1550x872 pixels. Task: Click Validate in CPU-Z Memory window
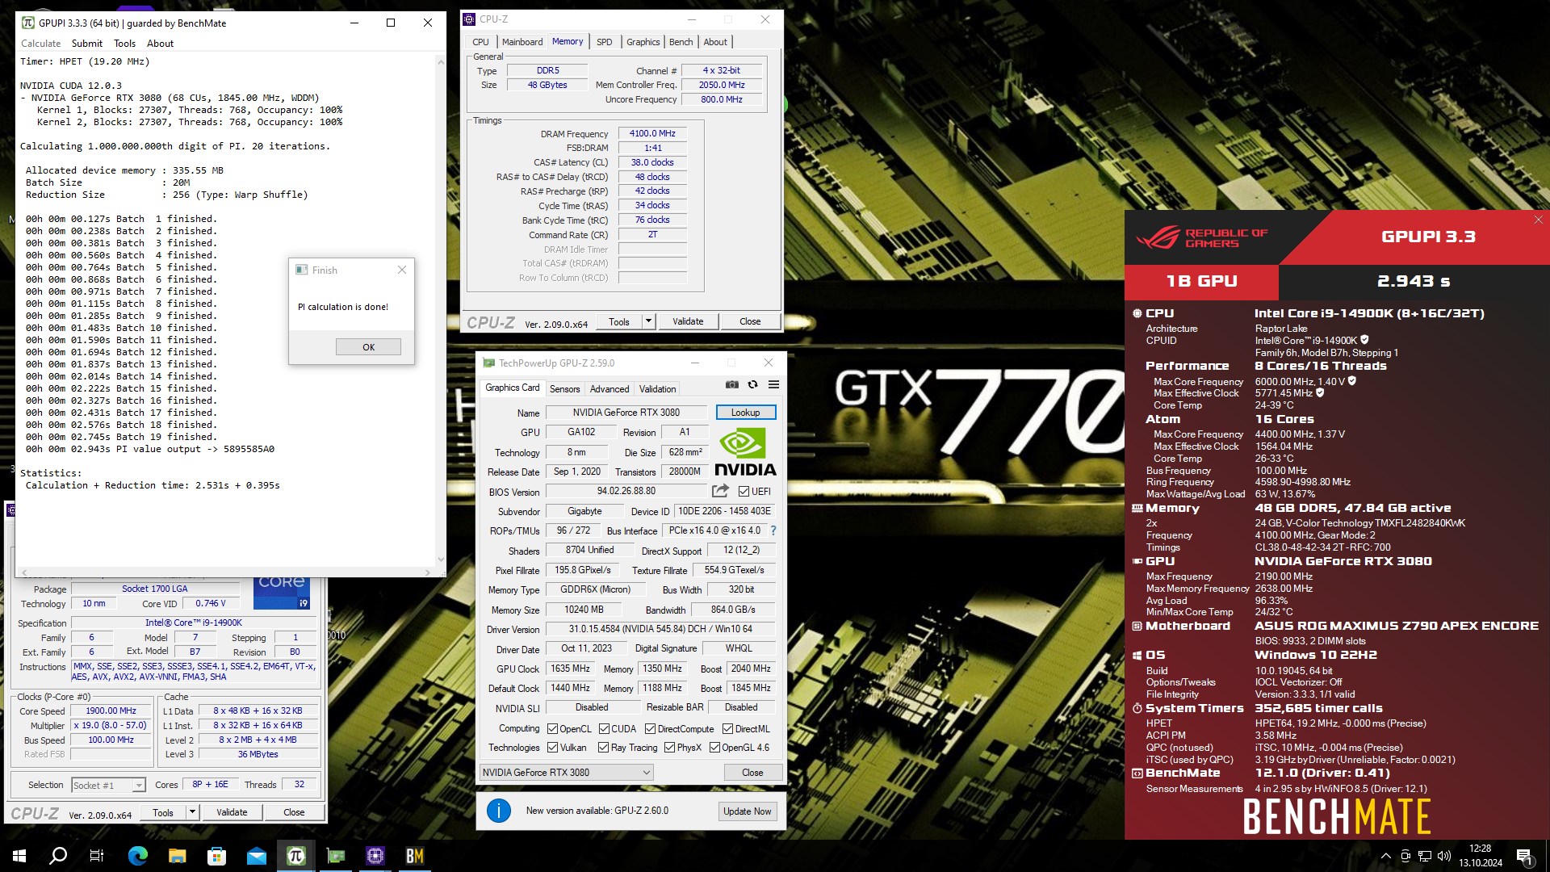click(688, 321)
